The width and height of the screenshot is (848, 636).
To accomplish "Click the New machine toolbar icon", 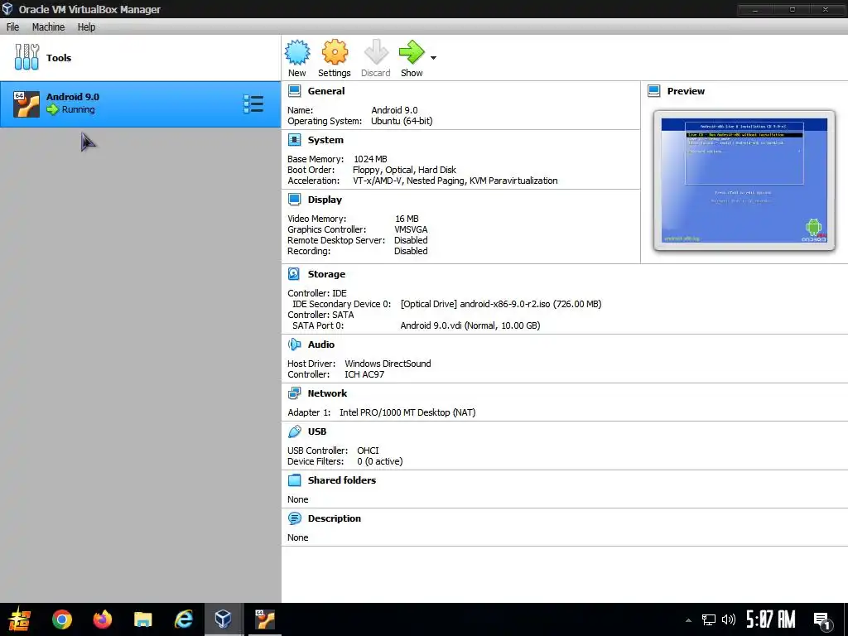I will pyautogui.click(x=297, y=52).
